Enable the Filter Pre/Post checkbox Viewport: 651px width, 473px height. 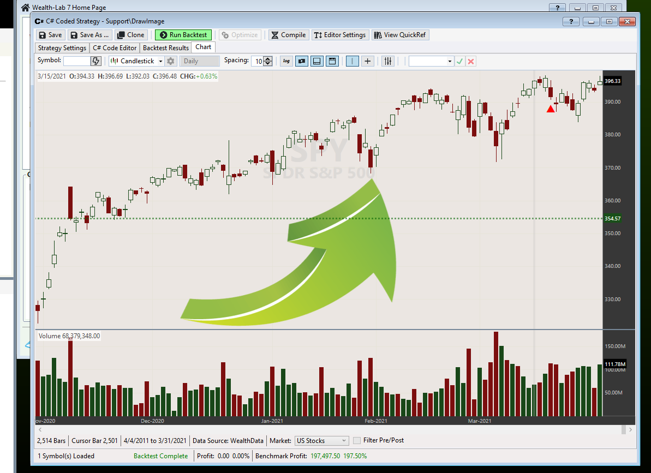(x=357, y=441)
